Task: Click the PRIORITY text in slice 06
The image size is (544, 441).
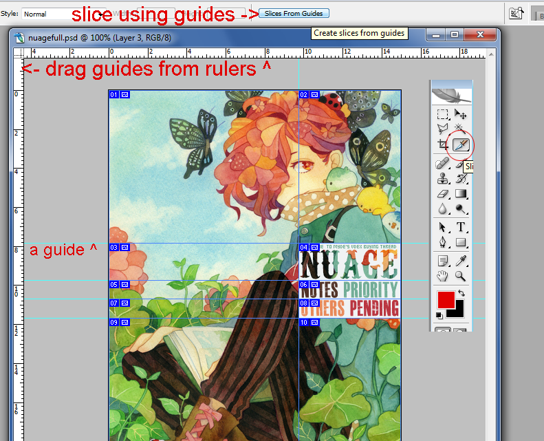Action: (x=371, y=290)
